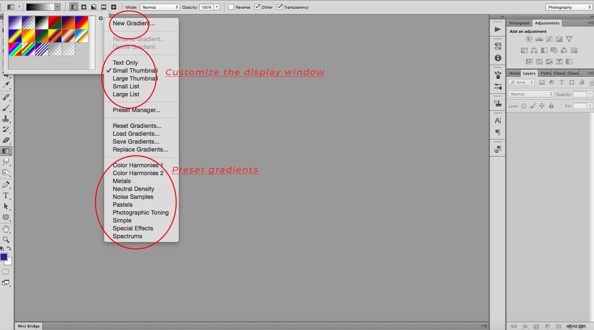The height and width of the screenshot is (330, 594).
Task: Open the Actions panel play icon
Action: point(498,29)
